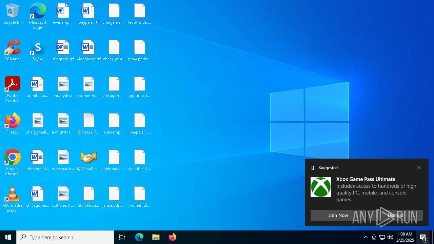Select the januarydriv... image file icon
This screenshot has width=434, height=244.
[x=63, y=87]
